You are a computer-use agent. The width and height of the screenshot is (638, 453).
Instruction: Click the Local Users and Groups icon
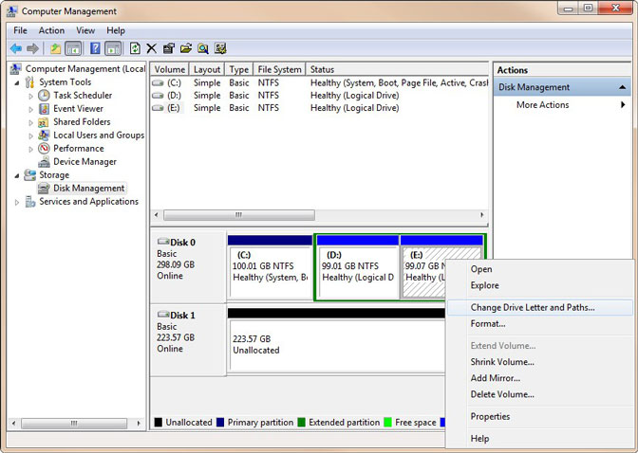pos(44,136)
